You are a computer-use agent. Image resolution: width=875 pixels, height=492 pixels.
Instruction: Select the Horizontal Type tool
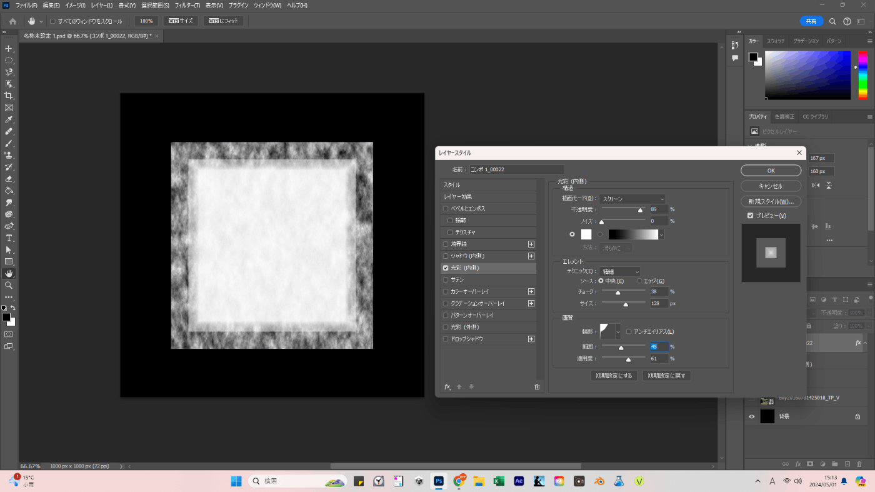[x=9, y=238]
